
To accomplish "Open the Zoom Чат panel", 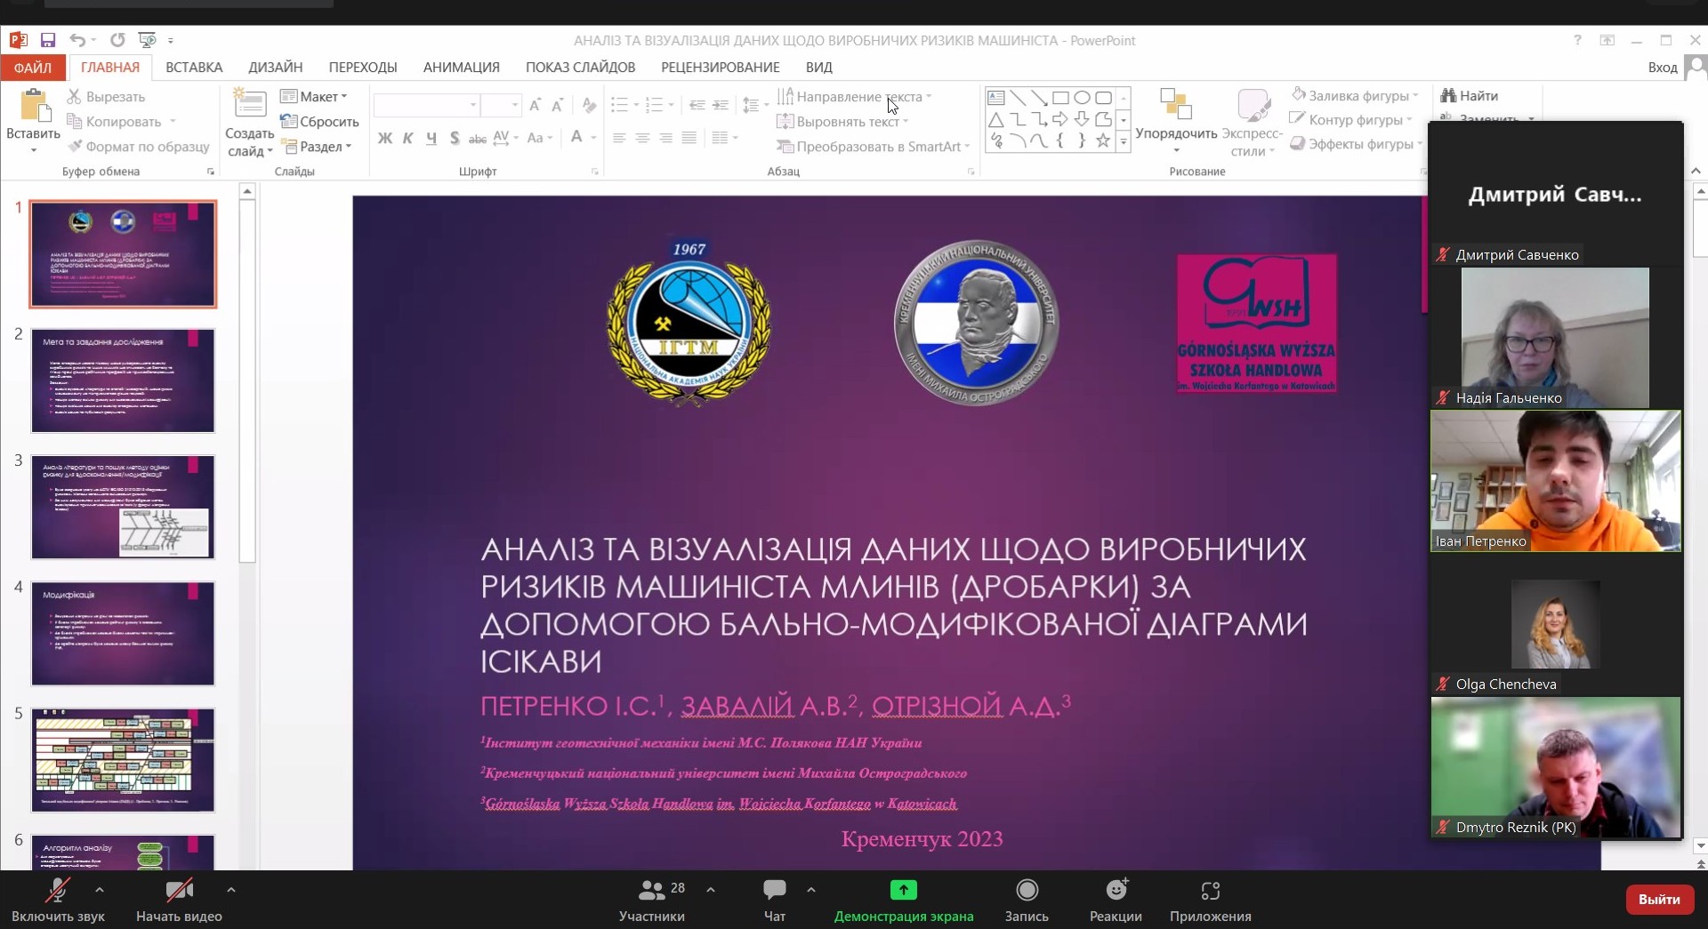I will click(775, 900).
